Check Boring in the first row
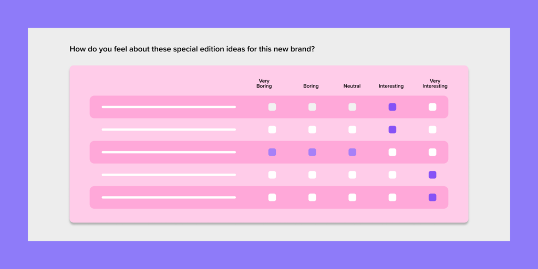This screenshot has width=538, height=269. click(312, 107)
